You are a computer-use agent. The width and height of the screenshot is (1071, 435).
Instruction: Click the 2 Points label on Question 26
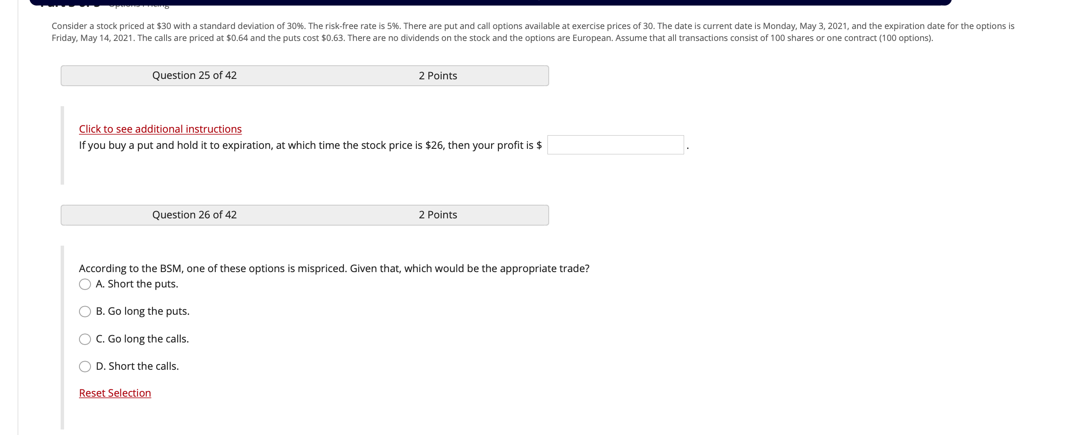[438, 215]
